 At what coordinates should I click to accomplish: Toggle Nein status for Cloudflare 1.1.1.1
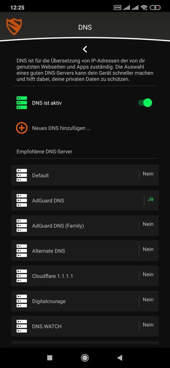[x=148, y=274]
